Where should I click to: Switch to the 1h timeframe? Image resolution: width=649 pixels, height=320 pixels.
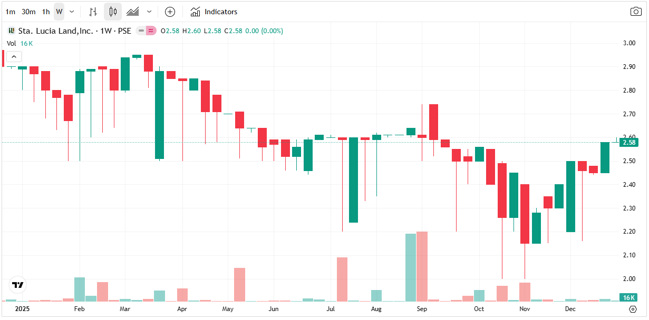tap(46, 12)
